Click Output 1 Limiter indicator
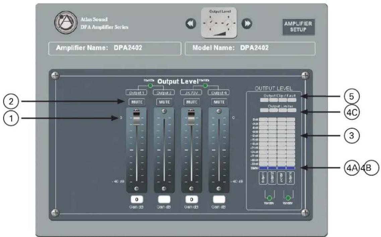The image size is (381, 237). pyautogui.click(x=264, y=110)
